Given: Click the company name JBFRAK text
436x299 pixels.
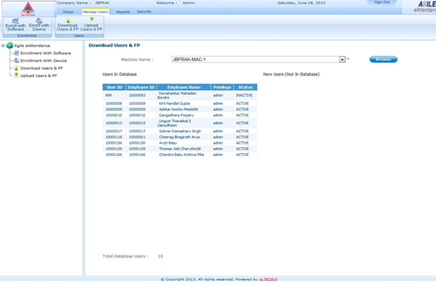Looking at the screenshot, I should pos(102,3).
